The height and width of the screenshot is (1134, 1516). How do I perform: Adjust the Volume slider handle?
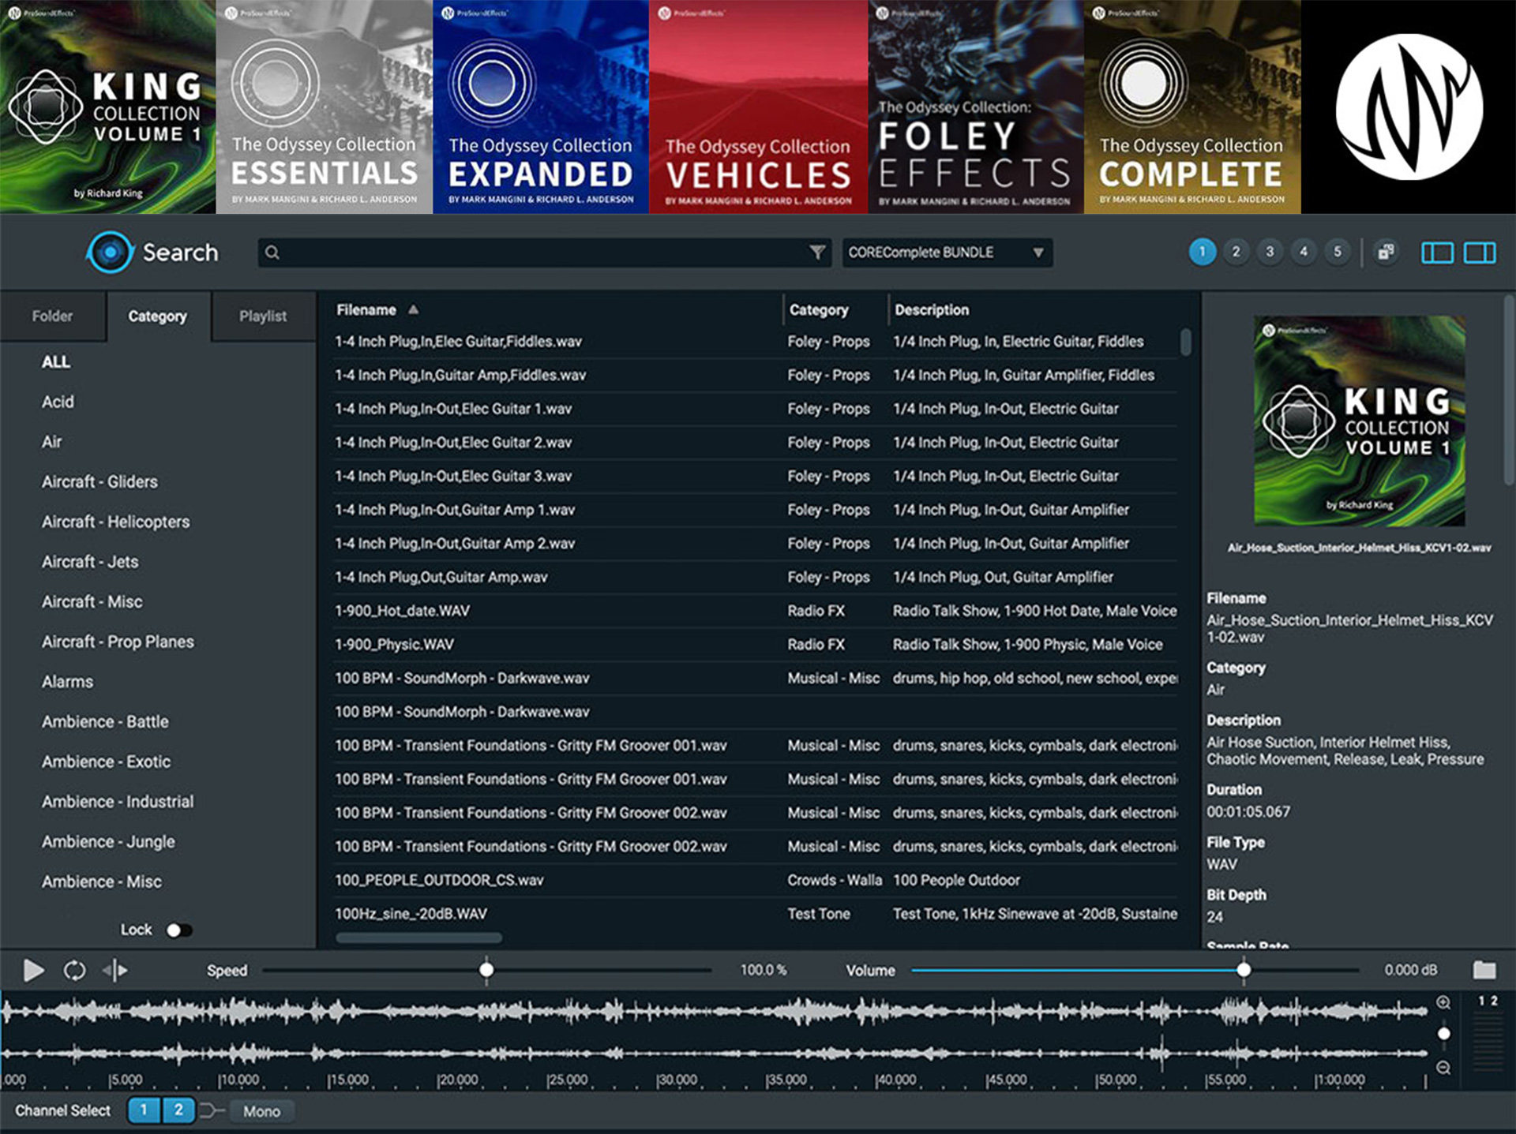[x=1244, y=969]
